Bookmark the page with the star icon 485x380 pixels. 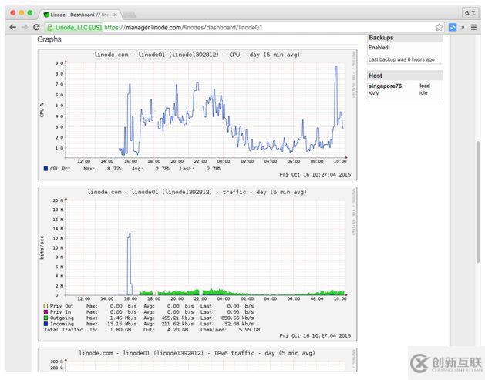click(x=439, y=27)
